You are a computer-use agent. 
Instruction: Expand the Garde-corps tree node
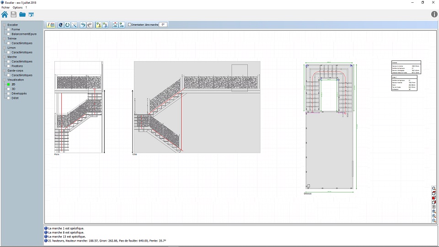[5, 71]
